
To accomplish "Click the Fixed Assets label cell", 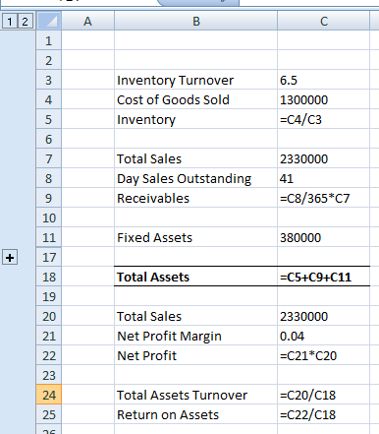I will (x=195, y=237).
